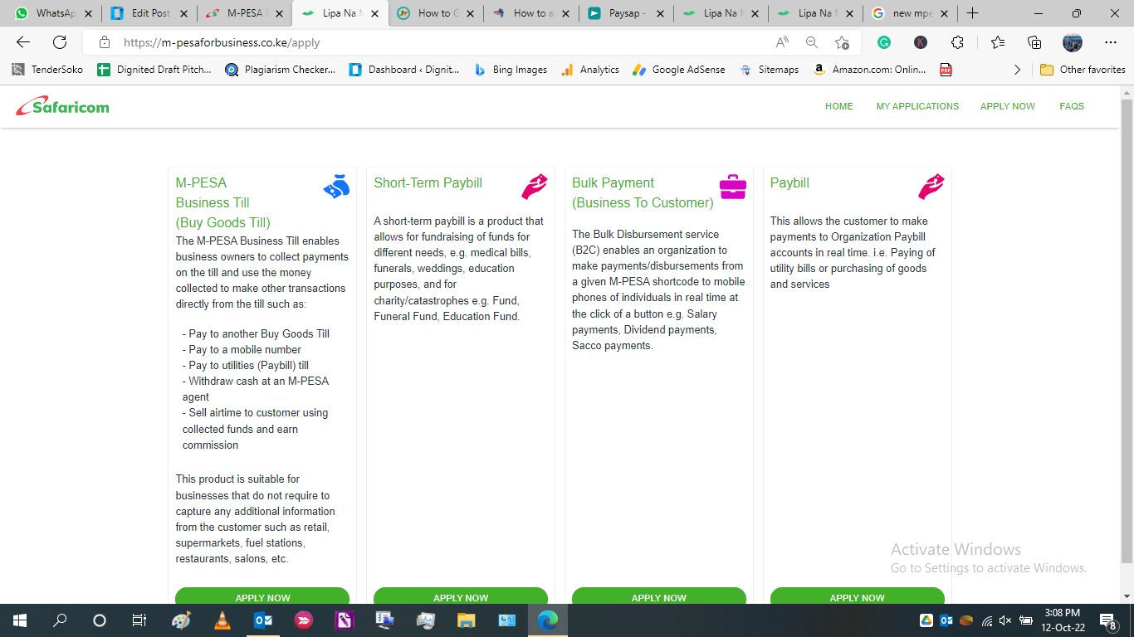Click the Short-Term Paybill hand icon
Viewport: 1134px width, 637px height.
click(535, 187)
